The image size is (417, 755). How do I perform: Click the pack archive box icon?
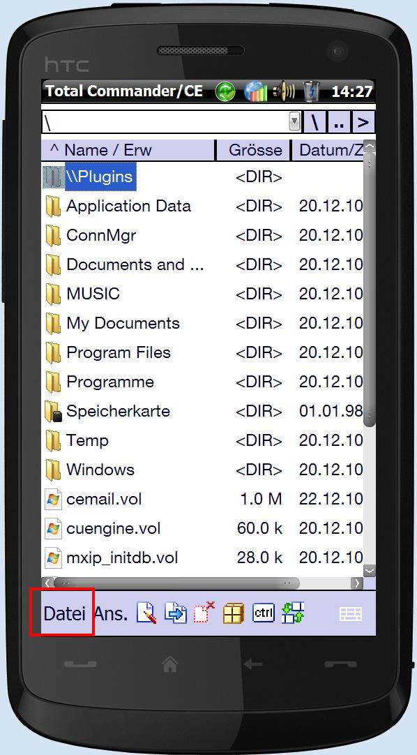234,613
